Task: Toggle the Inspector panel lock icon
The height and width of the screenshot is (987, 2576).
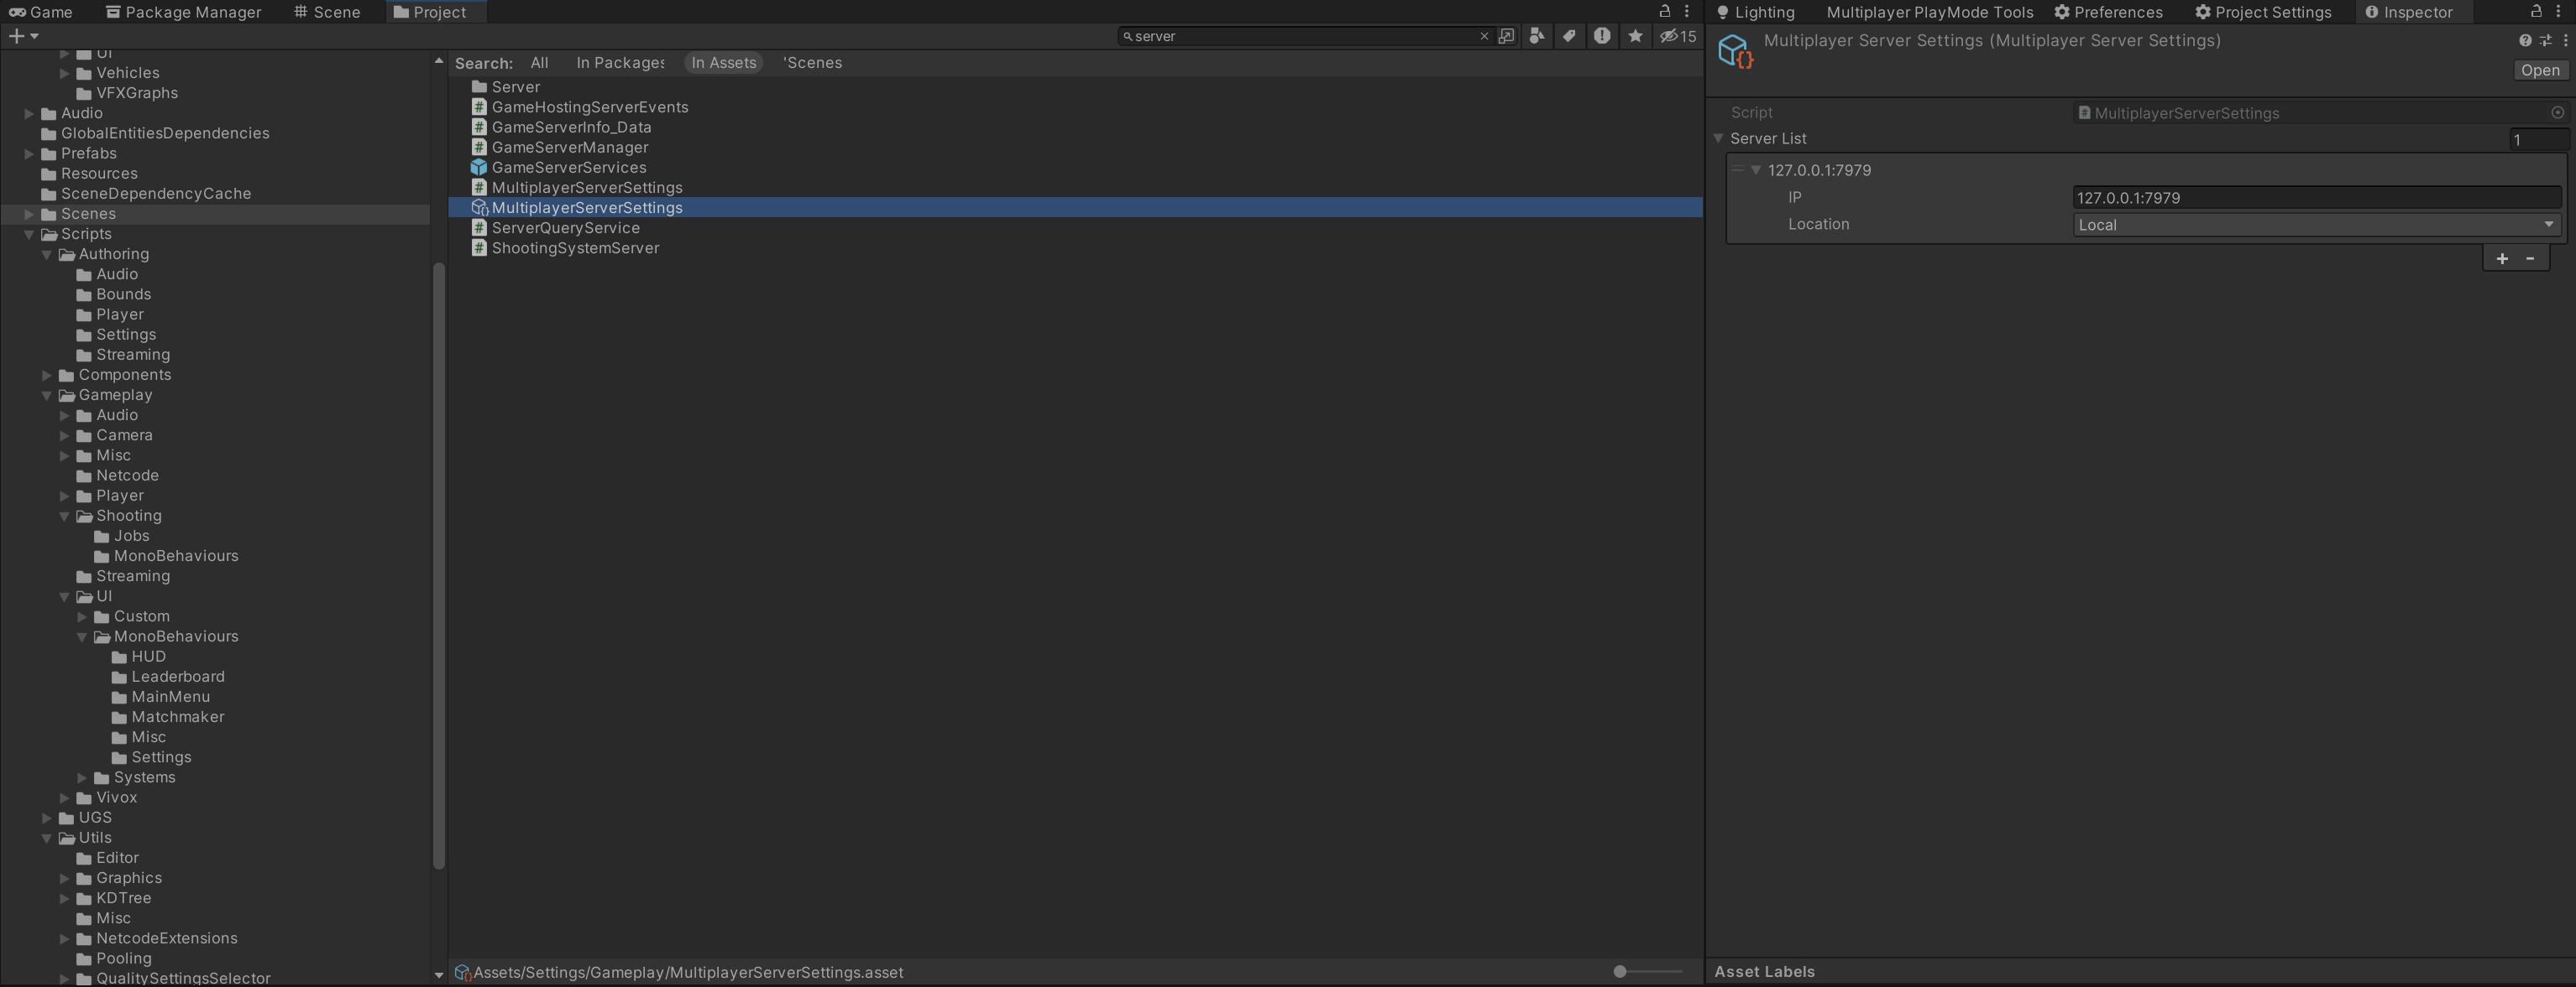Action: tap(2536, 11)
